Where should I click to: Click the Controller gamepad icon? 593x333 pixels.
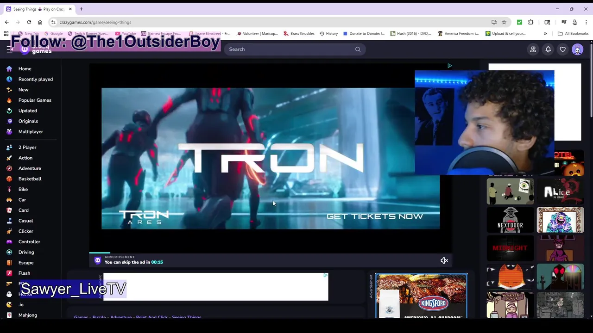click(9, 242)
